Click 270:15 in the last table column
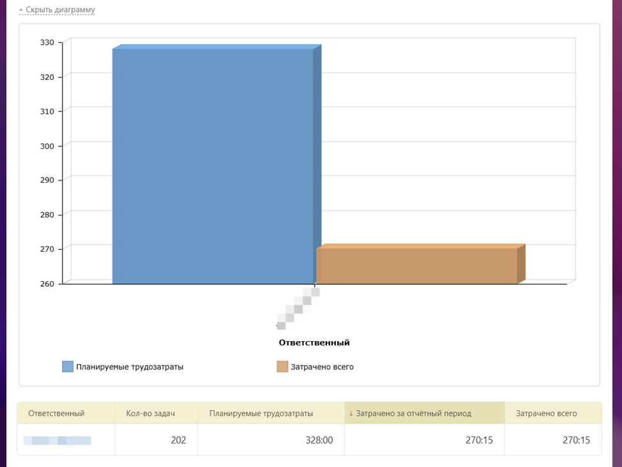Screen dimensions: 622x467 (x=576, y=440)
